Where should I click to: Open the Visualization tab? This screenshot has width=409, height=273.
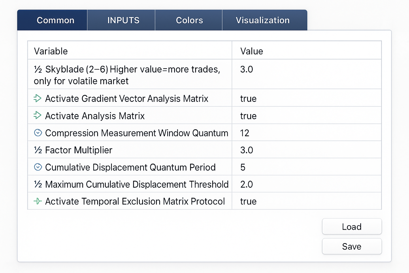pos(263,20)
